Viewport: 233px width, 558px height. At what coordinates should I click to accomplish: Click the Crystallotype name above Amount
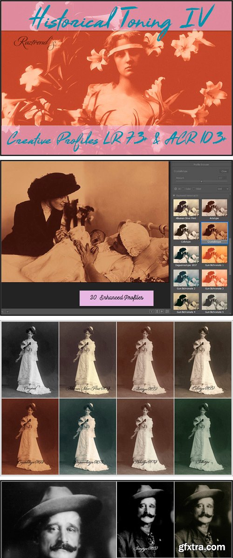tap(180, 171)
